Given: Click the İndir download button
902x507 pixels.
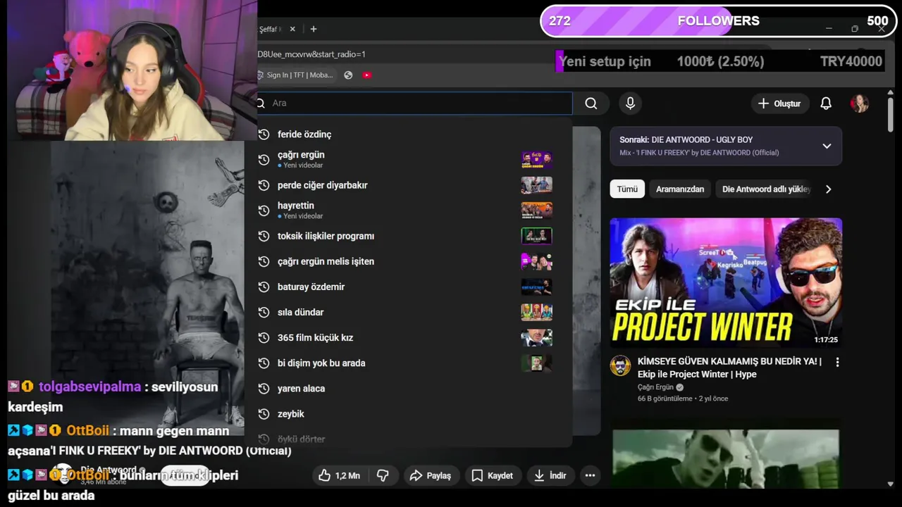Looking at the screenshot, I should 550,475.
